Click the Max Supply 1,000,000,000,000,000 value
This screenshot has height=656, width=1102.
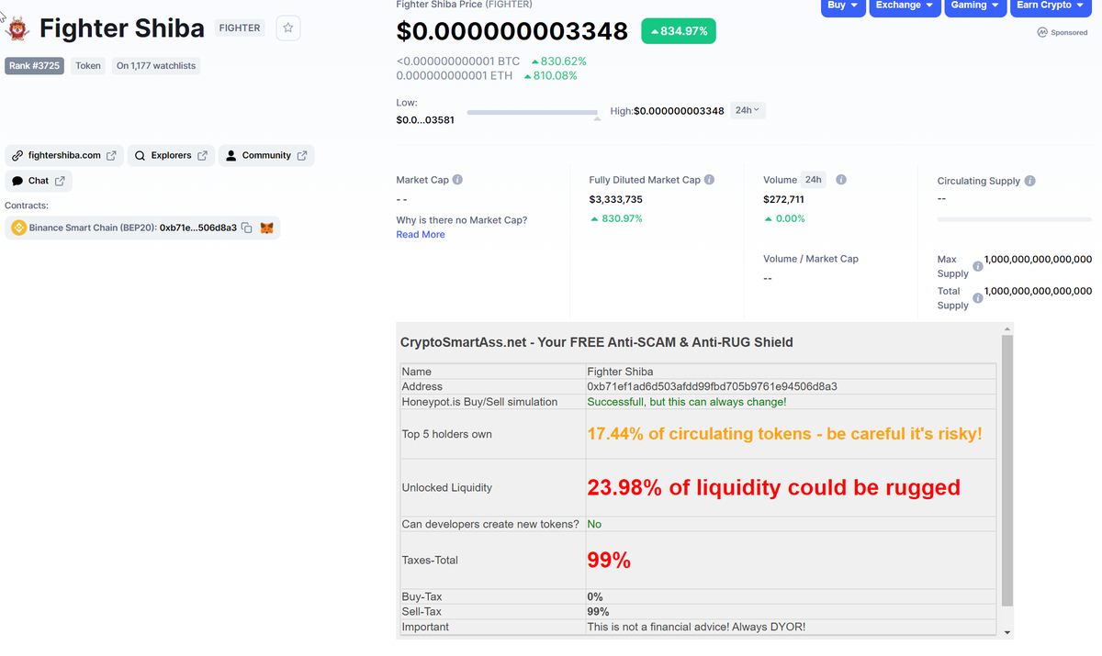point(1038,260)
